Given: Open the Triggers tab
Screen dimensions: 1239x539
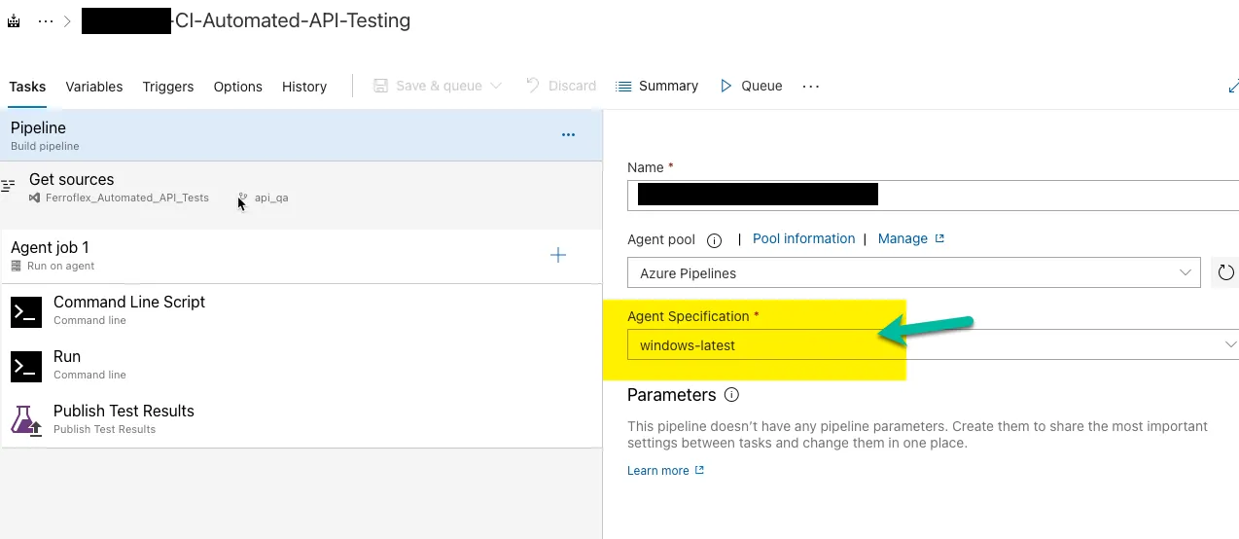Looking at the screenshot, I should tap(168, 87).
